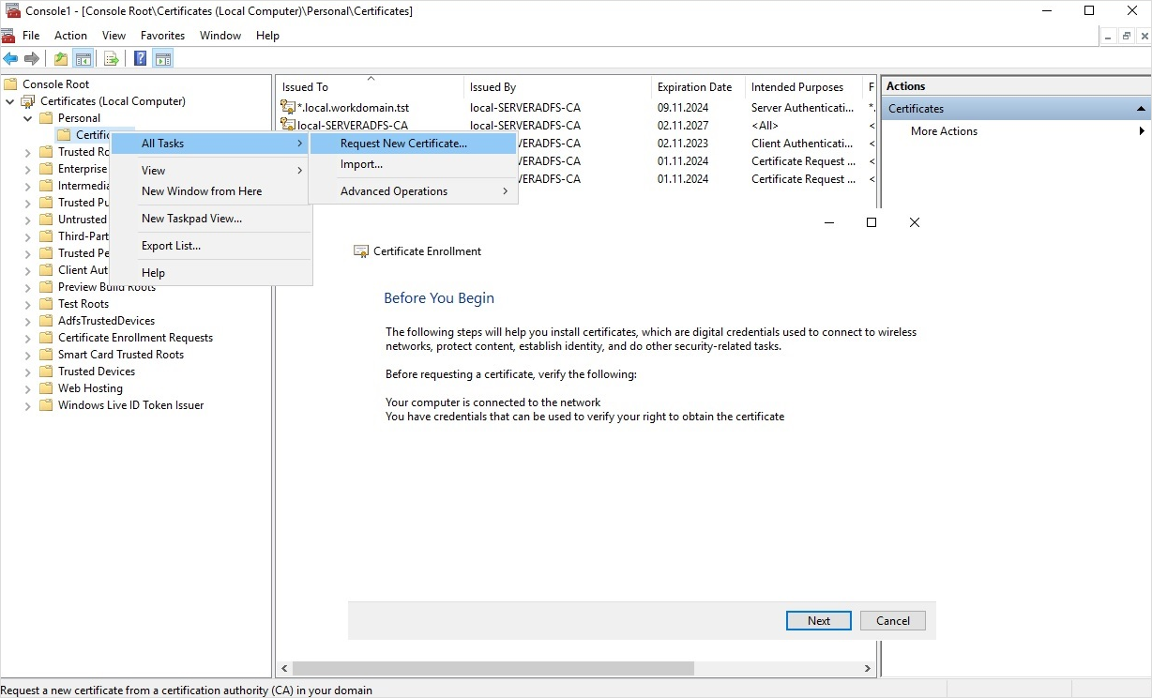This screenshot has height=698, width=1152.
Task: Click the certificate icon of the local-SERVERADFS-CA row
Action: [288, 125]
